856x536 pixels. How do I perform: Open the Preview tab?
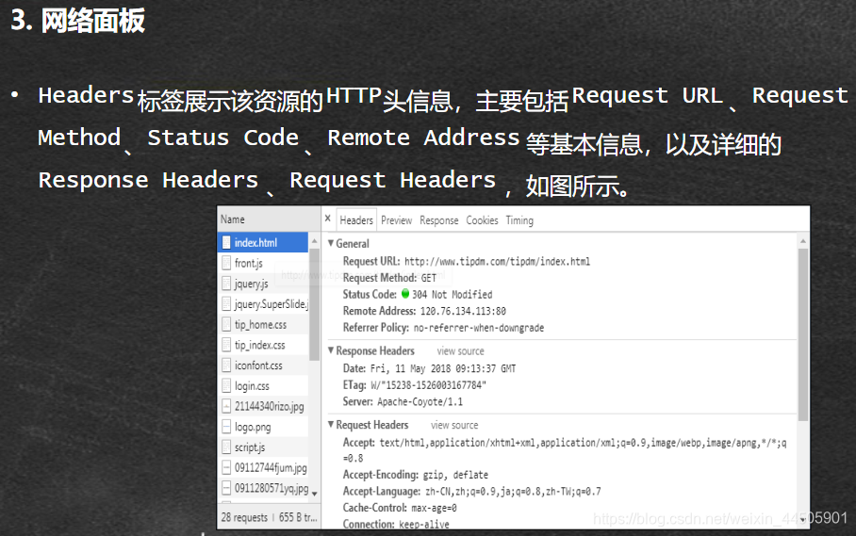pyautogui.click(x=396, y=220)
